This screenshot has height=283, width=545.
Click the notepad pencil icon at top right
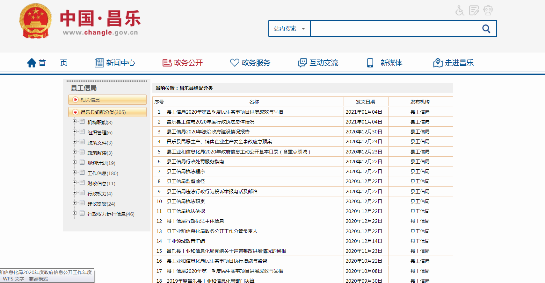tap(474, 11)
